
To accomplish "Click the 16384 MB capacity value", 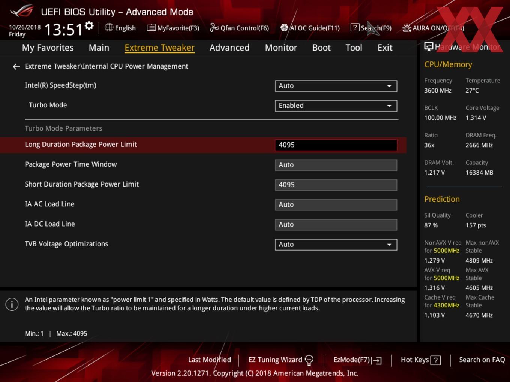I will click(x=479, y=172).
